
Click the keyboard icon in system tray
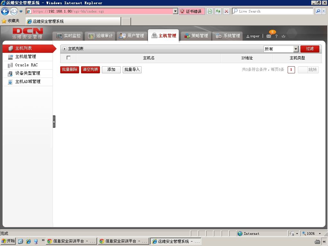click(317, 242)
